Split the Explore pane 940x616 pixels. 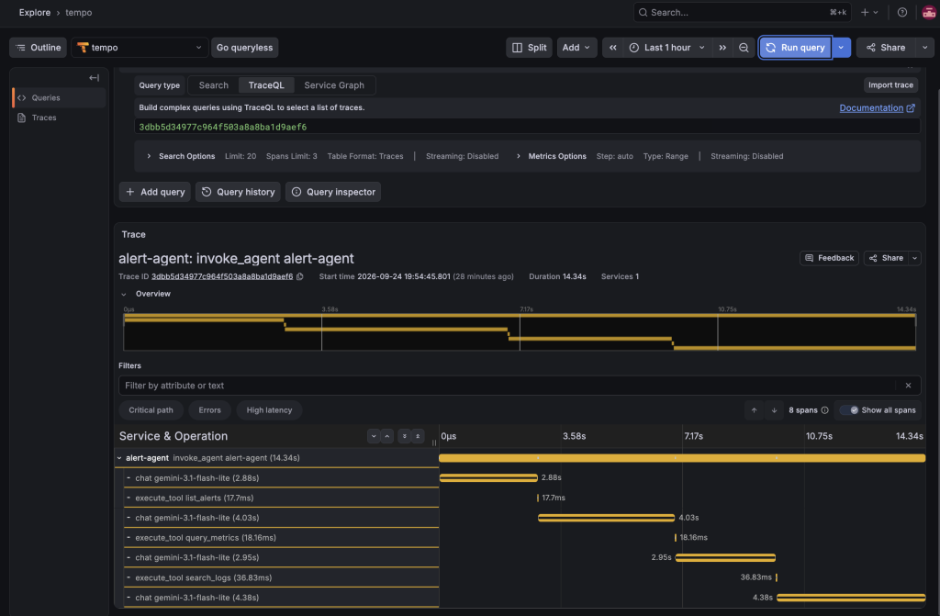(530, 48)
